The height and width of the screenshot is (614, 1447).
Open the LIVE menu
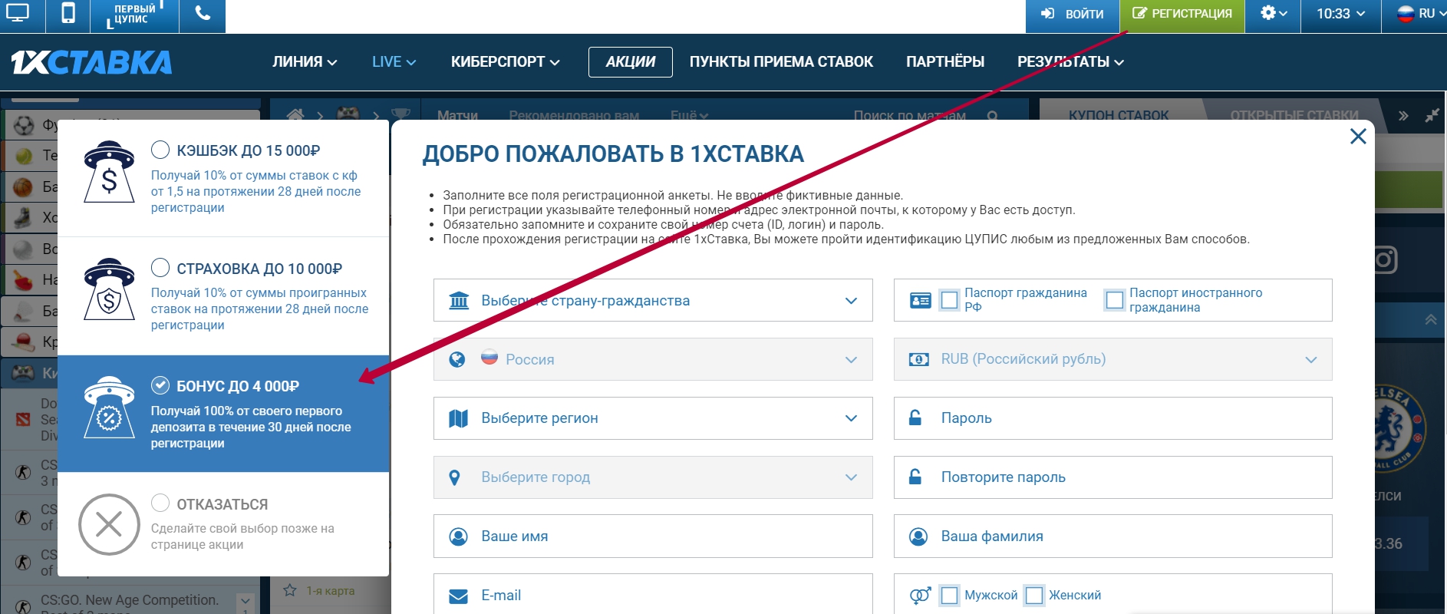394,62
